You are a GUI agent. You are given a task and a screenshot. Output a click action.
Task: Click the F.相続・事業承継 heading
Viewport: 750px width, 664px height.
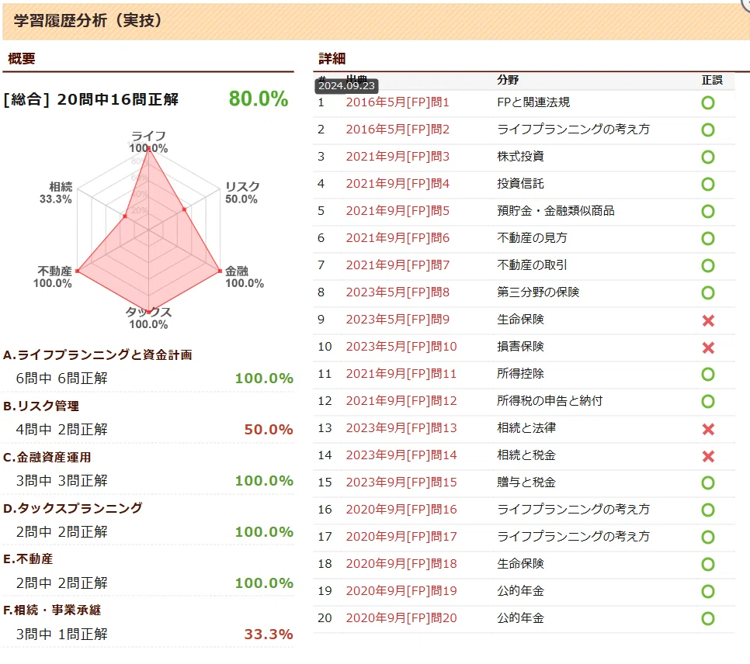tap(52, 610)
